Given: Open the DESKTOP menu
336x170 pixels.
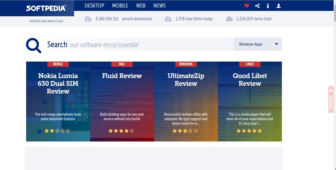Looking at the screenshot, I should point(94,6).
